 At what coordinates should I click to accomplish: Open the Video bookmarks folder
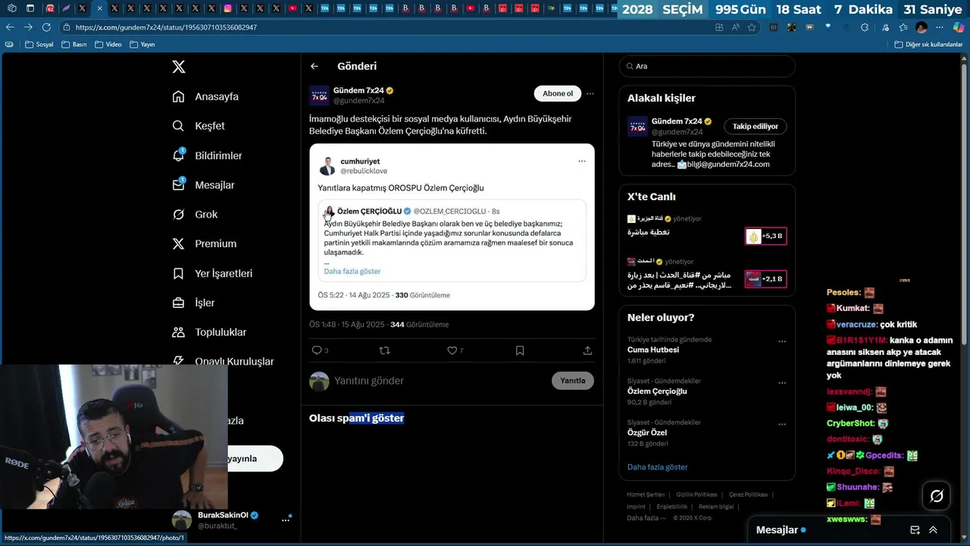coord(108,45)
